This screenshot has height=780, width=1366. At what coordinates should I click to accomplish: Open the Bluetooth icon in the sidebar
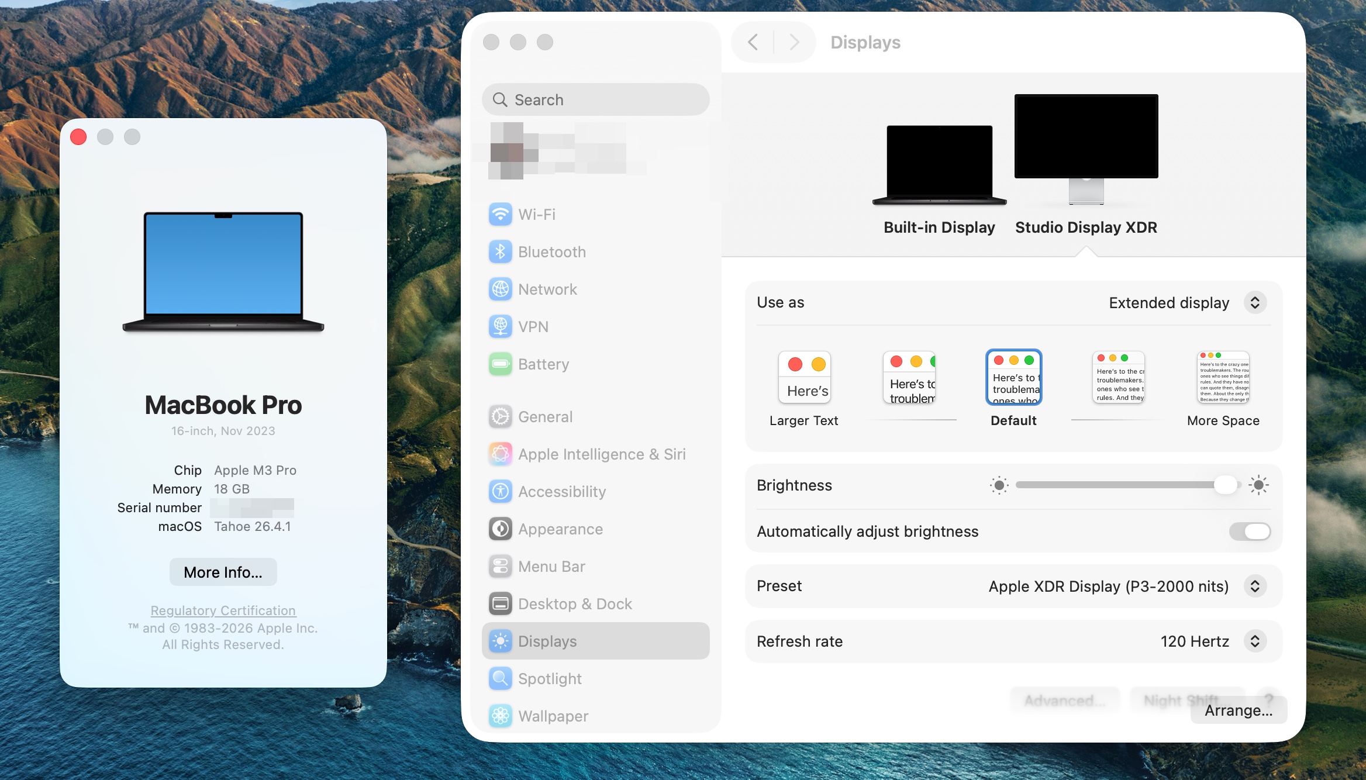501,252
